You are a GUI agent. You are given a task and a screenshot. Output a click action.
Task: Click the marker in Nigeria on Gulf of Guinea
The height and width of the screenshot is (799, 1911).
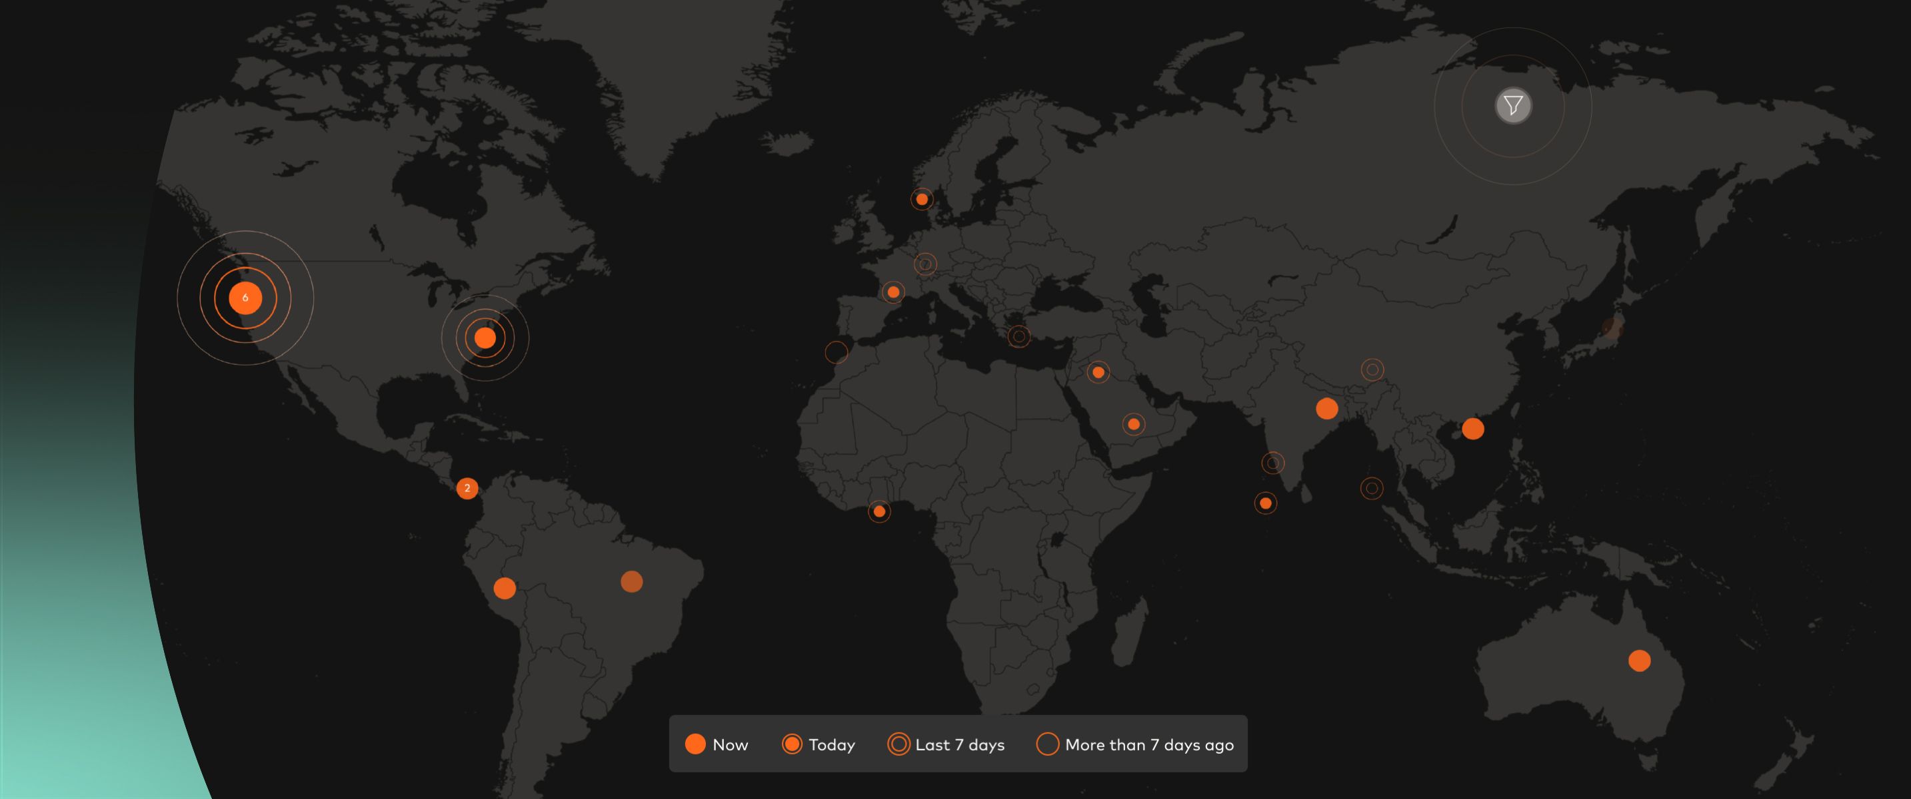[879, 511]
